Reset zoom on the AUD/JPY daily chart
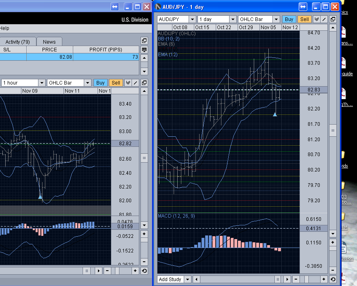 click(333, 279)
